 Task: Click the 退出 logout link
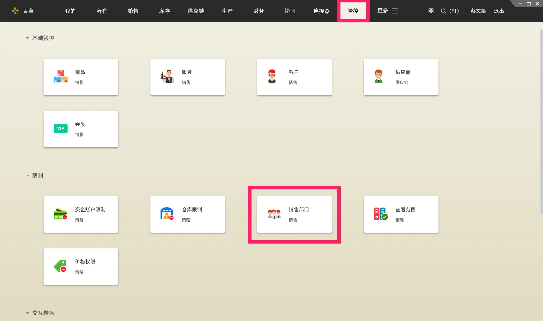(x=499, y=11)
